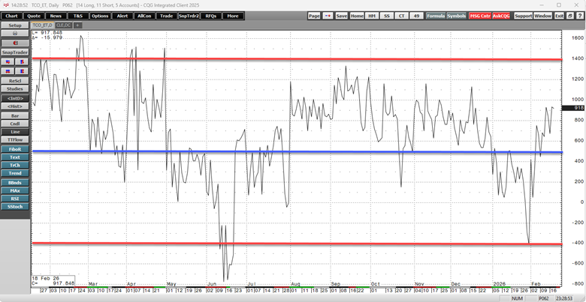Add a new chart tab with plus
Viewport: 586px width, 302px height.
point(77,25)
